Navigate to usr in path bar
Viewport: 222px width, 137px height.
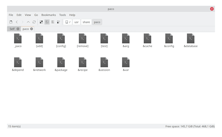pyautogui.click(x=76, y=22)
